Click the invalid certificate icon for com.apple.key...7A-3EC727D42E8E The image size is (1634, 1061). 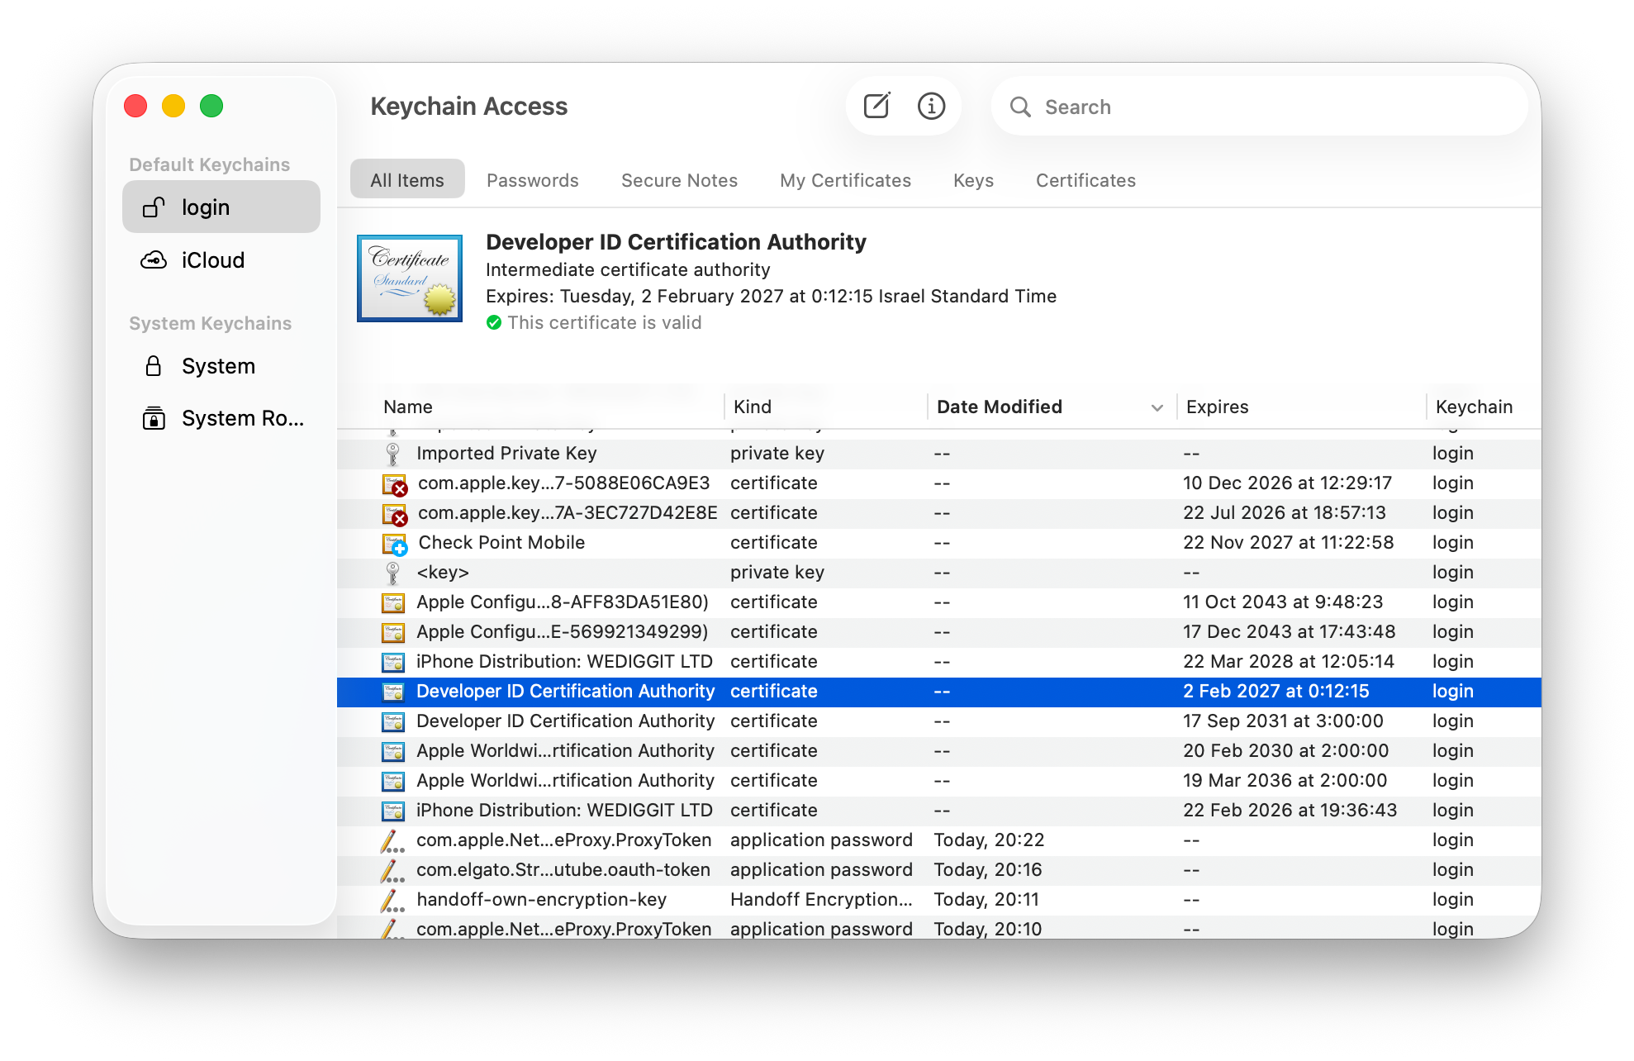(x=394, y=513)
